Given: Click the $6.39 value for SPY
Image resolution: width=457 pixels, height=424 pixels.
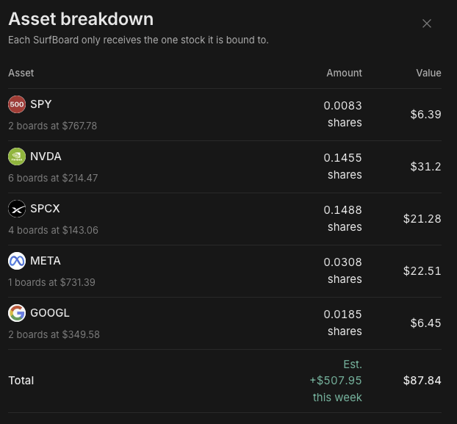Looking at the screenshot, I should (426, 114).
